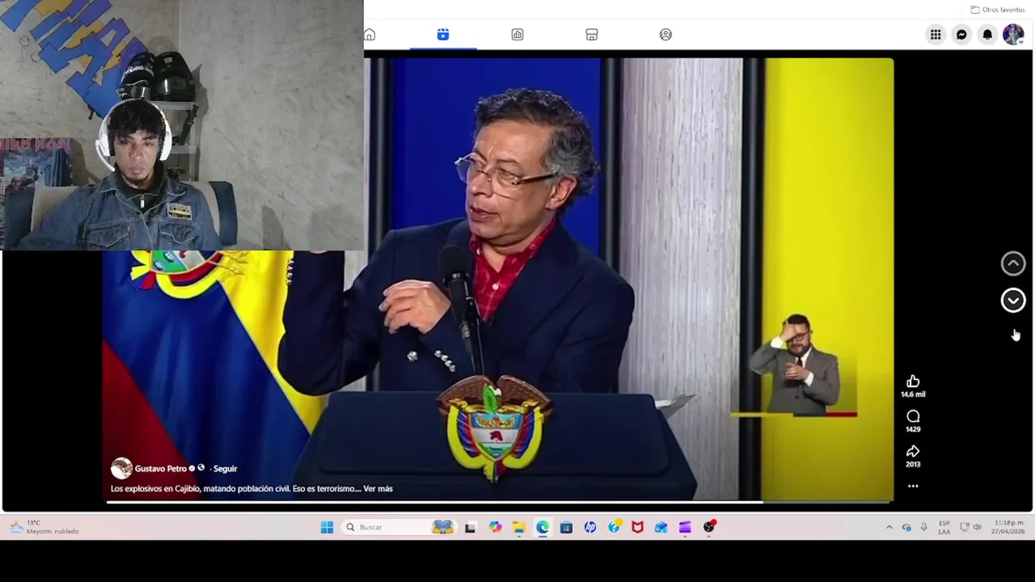
Task: Click the Gustavo Petro name link
Action: point(160,469)
